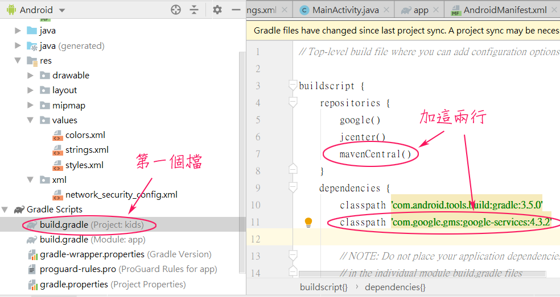Open colors.xml file
Viewport: 560px width, 297px height.
pyautogui.click(x=85, y=135)
